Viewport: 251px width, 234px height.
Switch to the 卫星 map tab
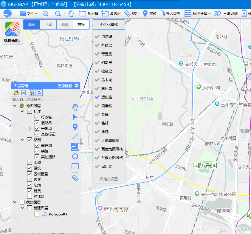click(x=48, y=24)
